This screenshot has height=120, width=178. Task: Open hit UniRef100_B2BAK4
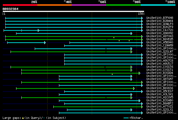(x=160, y=21)
